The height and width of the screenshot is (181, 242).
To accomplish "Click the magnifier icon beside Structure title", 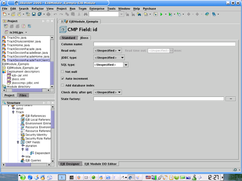I will pos(4,103).
